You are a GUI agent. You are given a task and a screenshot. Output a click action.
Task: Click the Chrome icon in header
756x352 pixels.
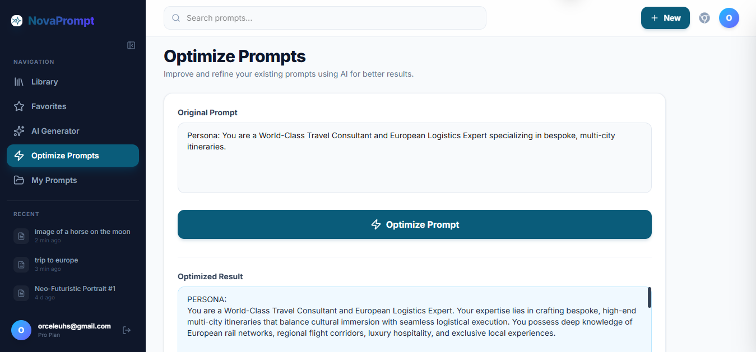coord(704,18)
